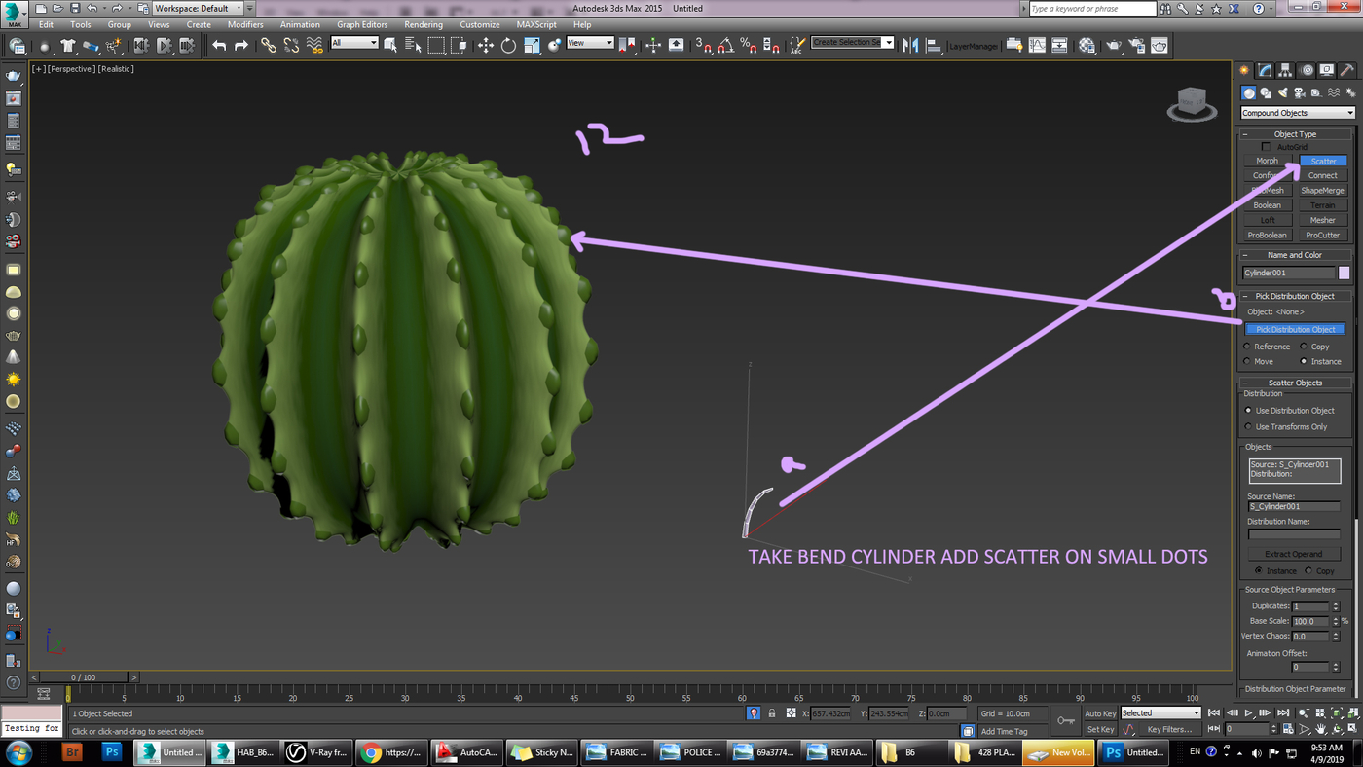Open the View reference coordinate dropdown

[590, 43]
